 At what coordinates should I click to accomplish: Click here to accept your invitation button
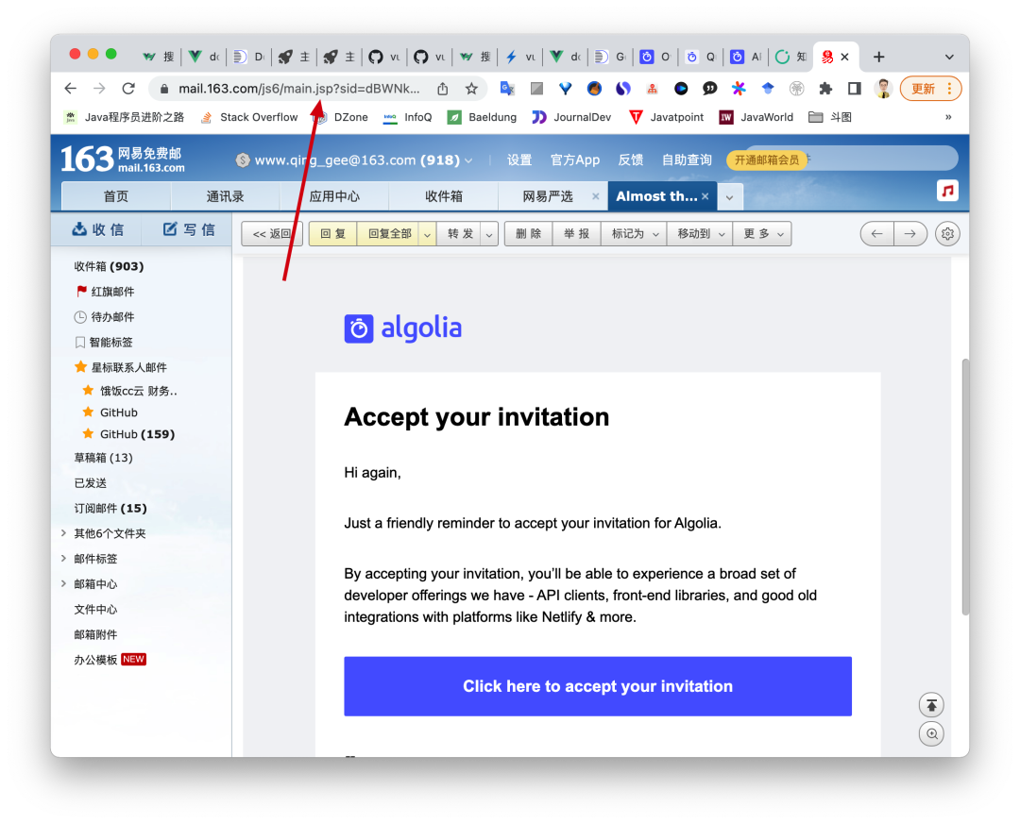click(598, 686)
